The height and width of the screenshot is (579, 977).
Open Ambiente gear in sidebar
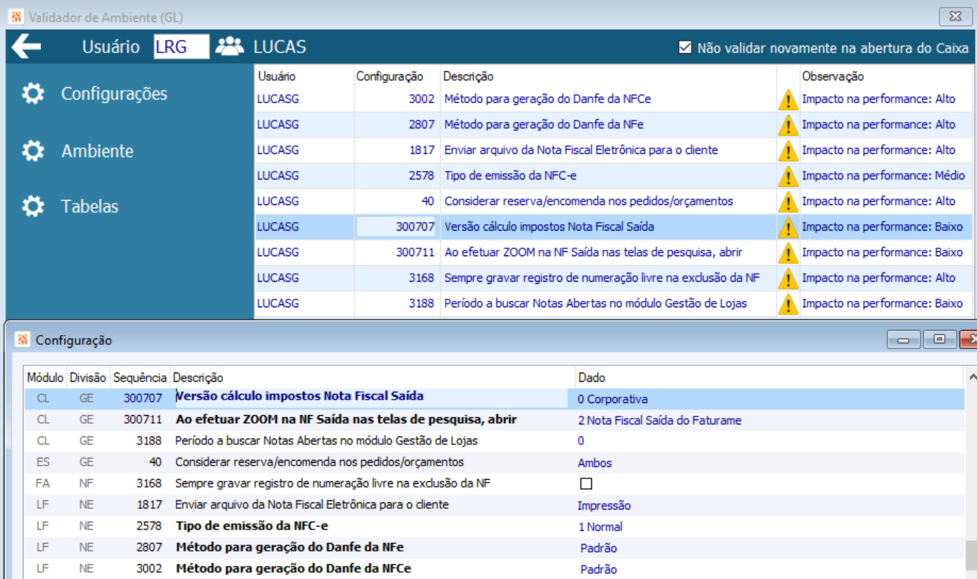tap(33, 151)
